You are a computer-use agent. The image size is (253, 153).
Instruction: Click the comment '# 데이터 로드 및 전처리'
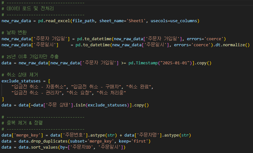click(x=28, y=9)
